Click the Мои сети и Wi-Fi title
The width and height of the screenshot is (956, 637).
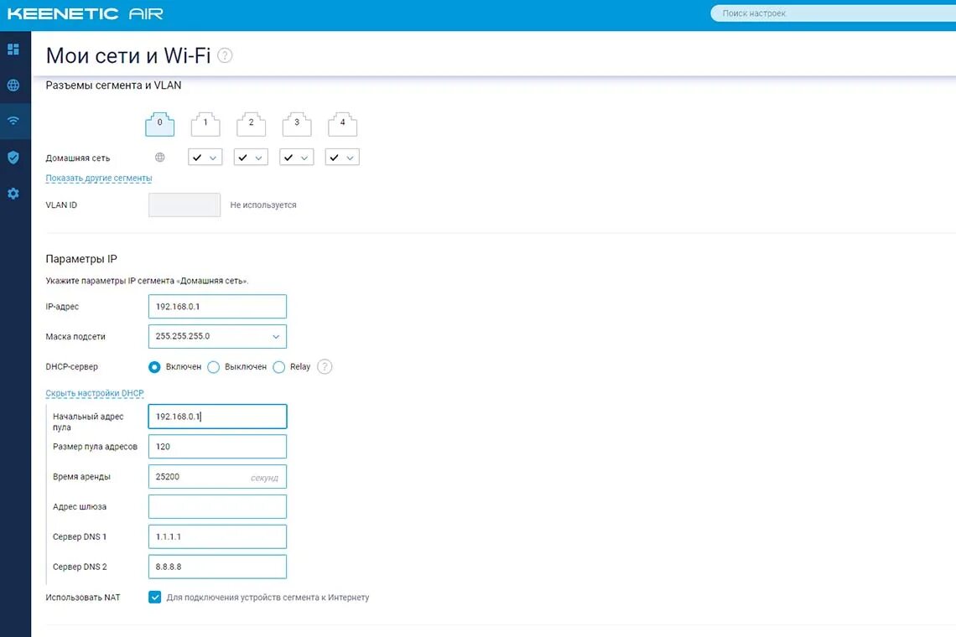click(128, 55)
